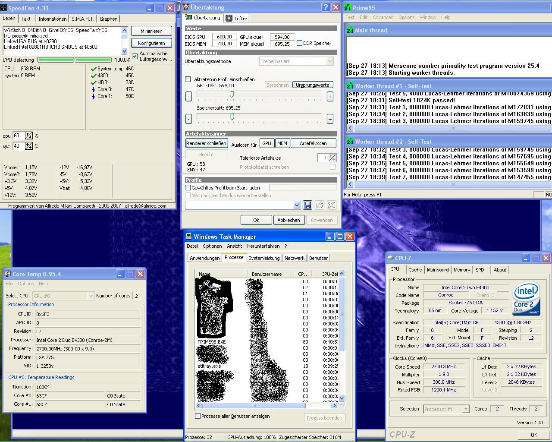The image size is (552, 442).
Task: Toggle Protokolldatei schreiben checkbox
Action: pos(332,167)
